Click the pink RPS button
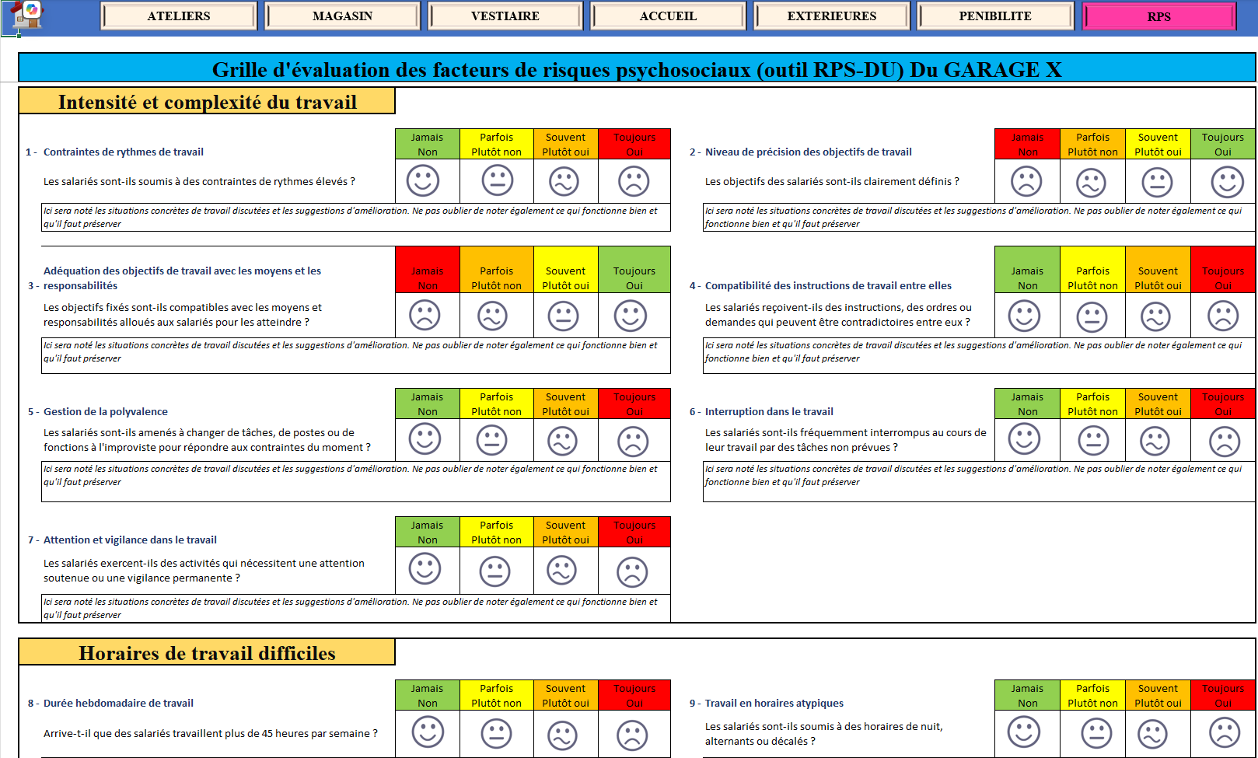The image size is (1258, 758). [x=1158, y=16]
